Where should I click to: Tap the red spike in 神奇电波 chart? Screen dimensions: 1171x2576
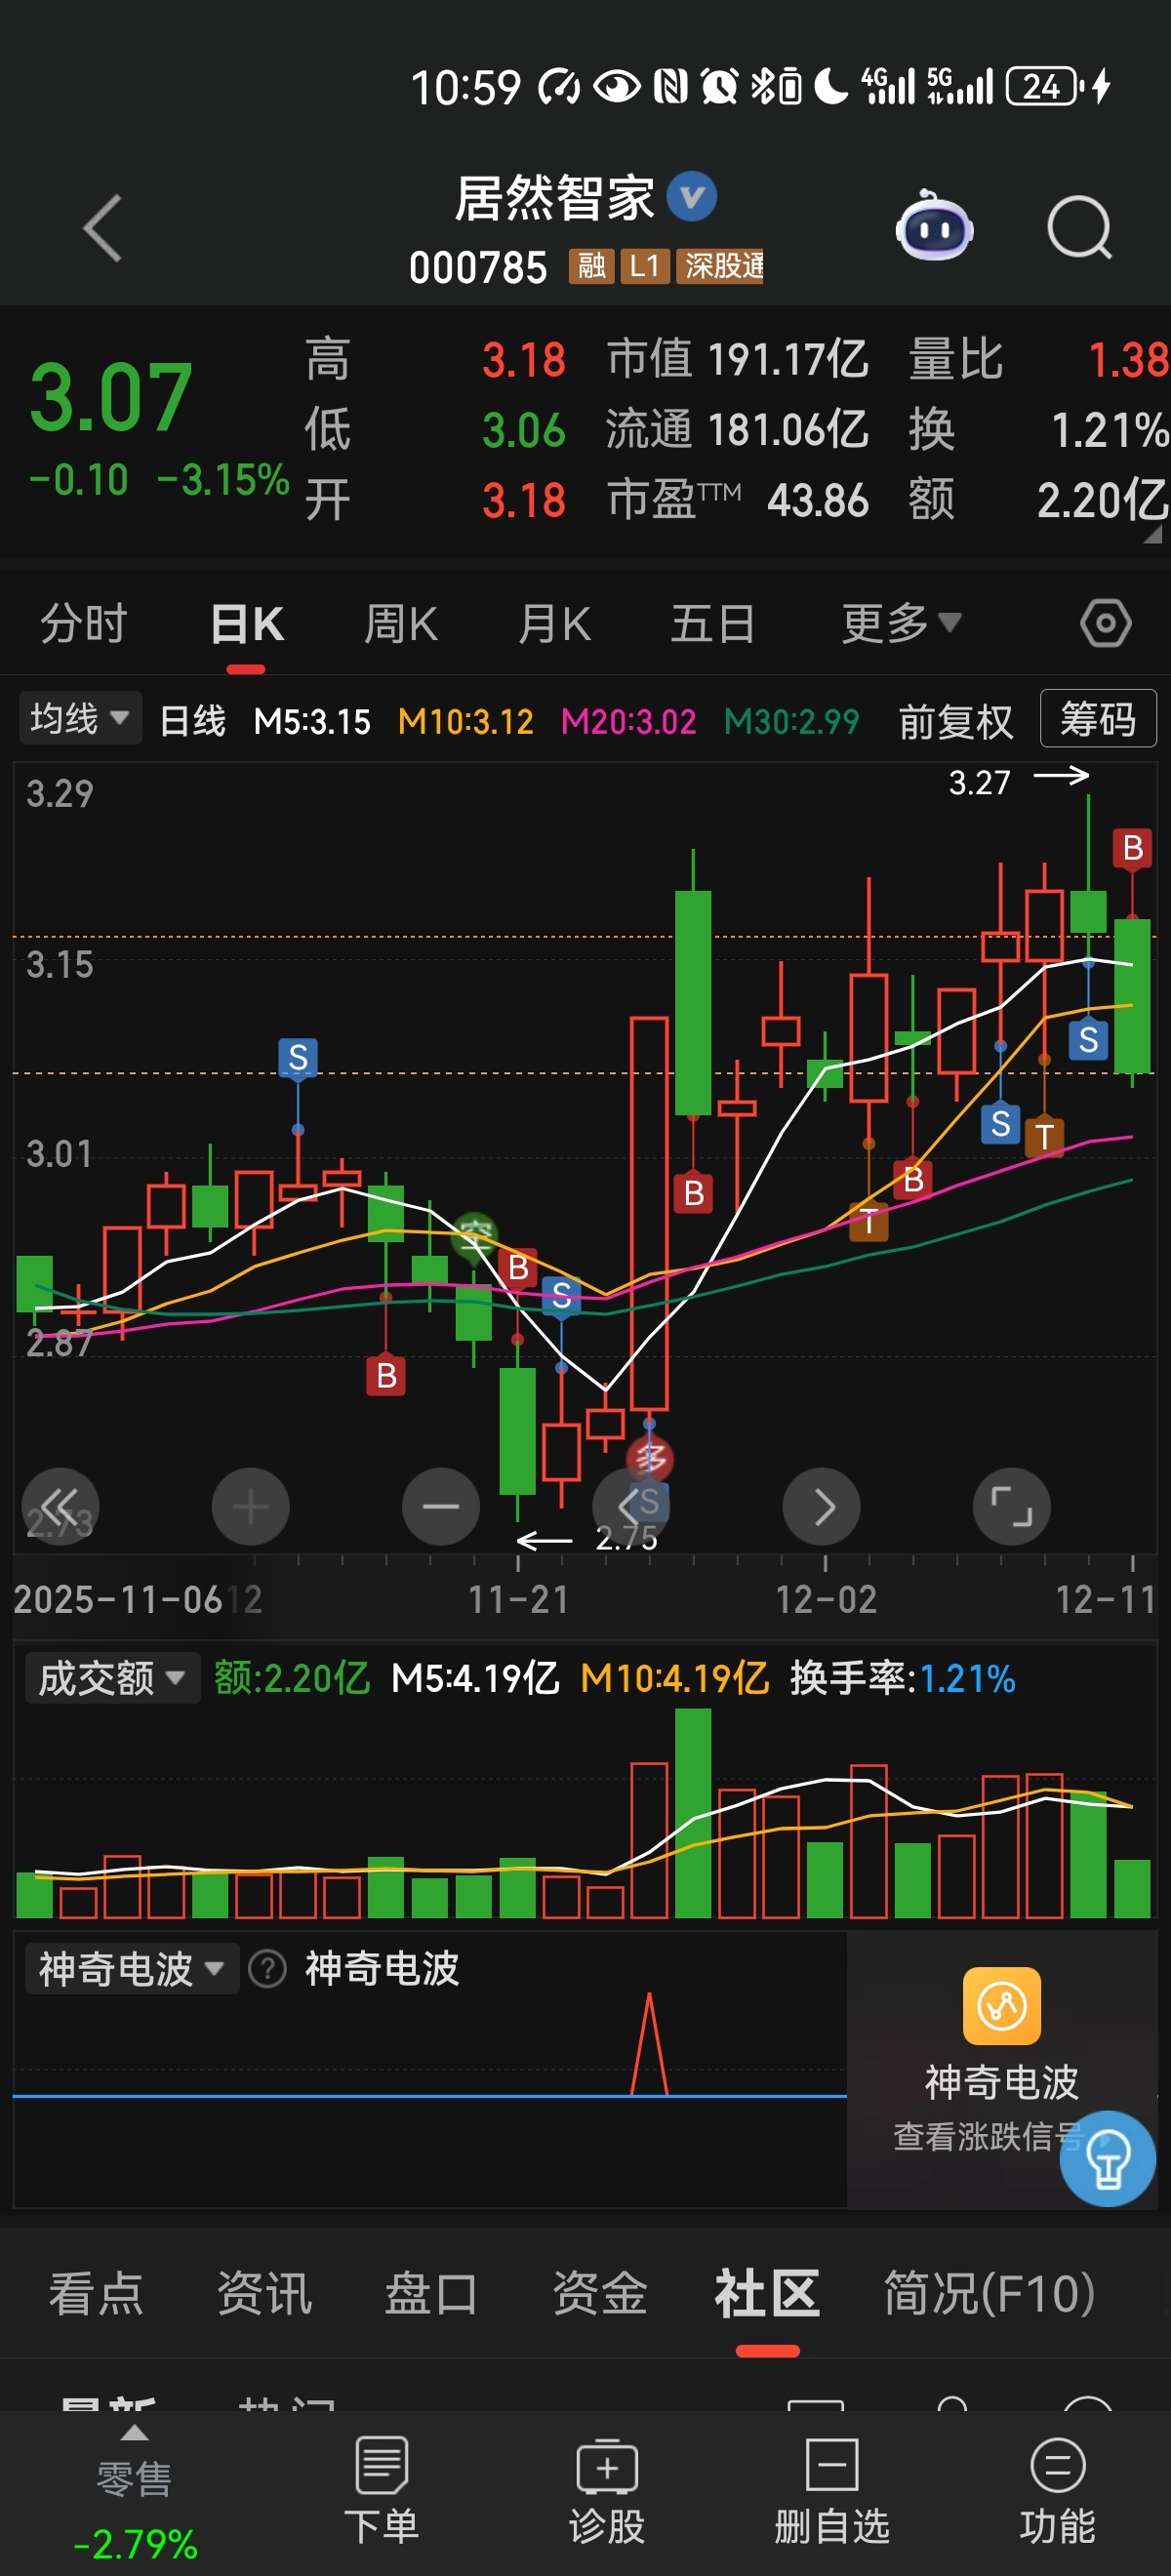pos(649,2043)
